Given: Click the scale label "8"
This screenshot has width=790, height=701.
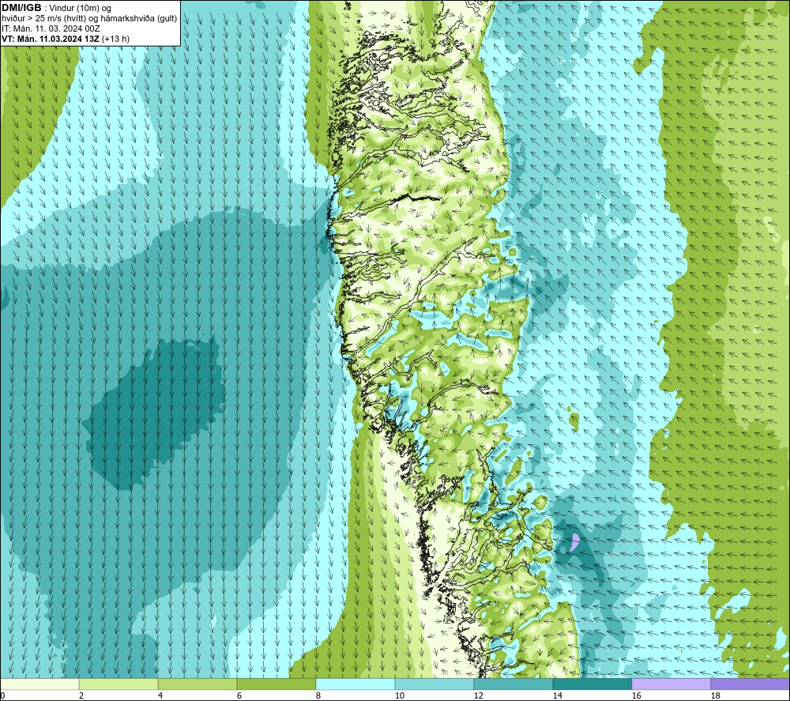Looking at the screenshot, I should click(318, 696).
